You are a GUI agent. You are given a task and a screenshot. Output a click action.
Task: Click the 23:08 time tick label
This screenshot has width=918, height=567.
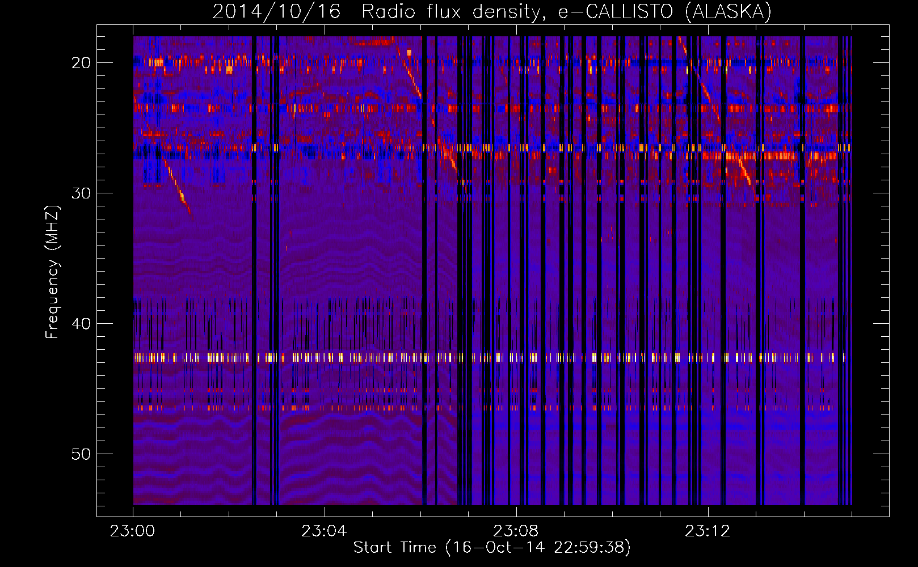tap(516, 531)
